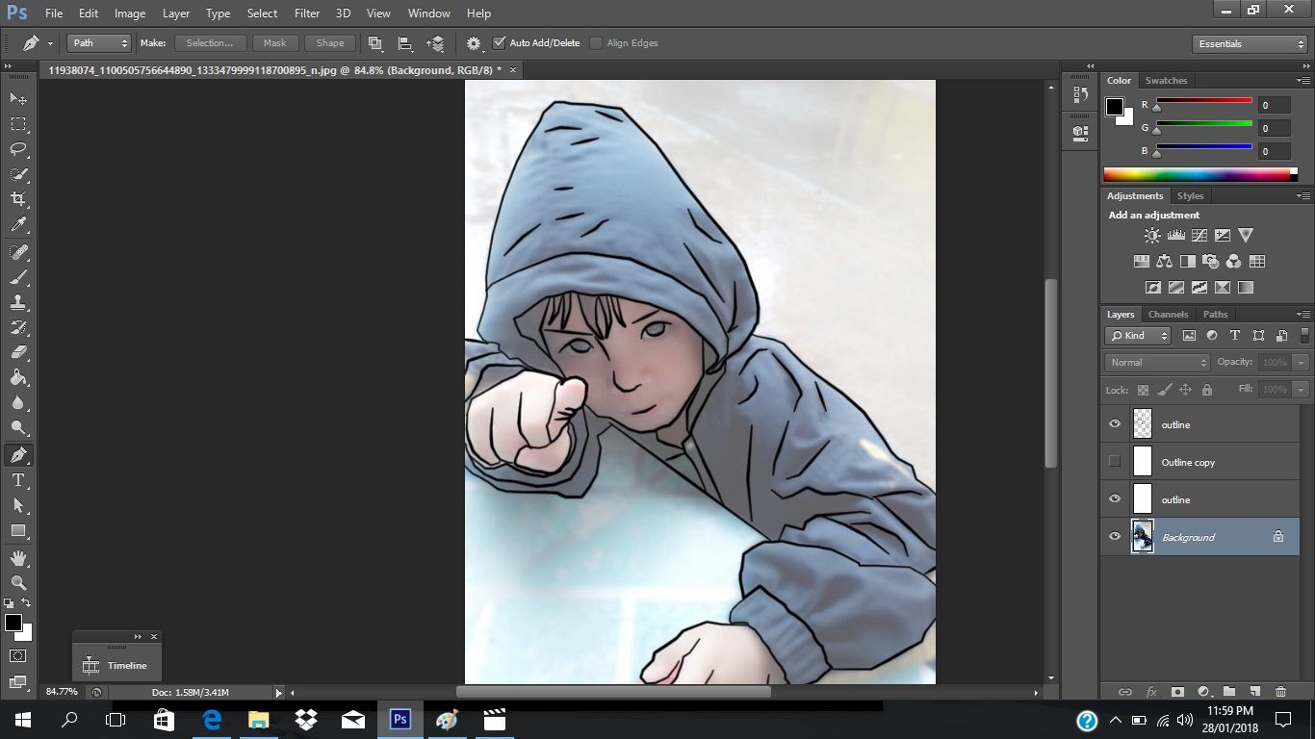Add a Levels adjustment
The height and width of the screenshot is (739, 1315).
1175,235
